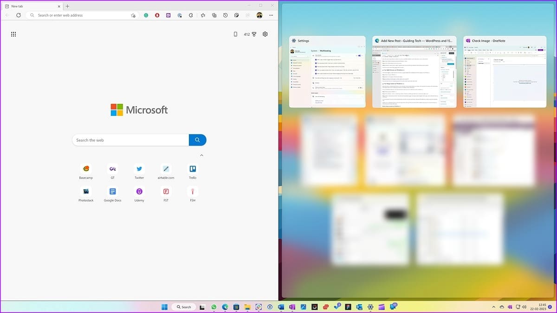Click the refresh button in Edge
The height and width of the screenshot is (313, 557).
coord(19,15)
